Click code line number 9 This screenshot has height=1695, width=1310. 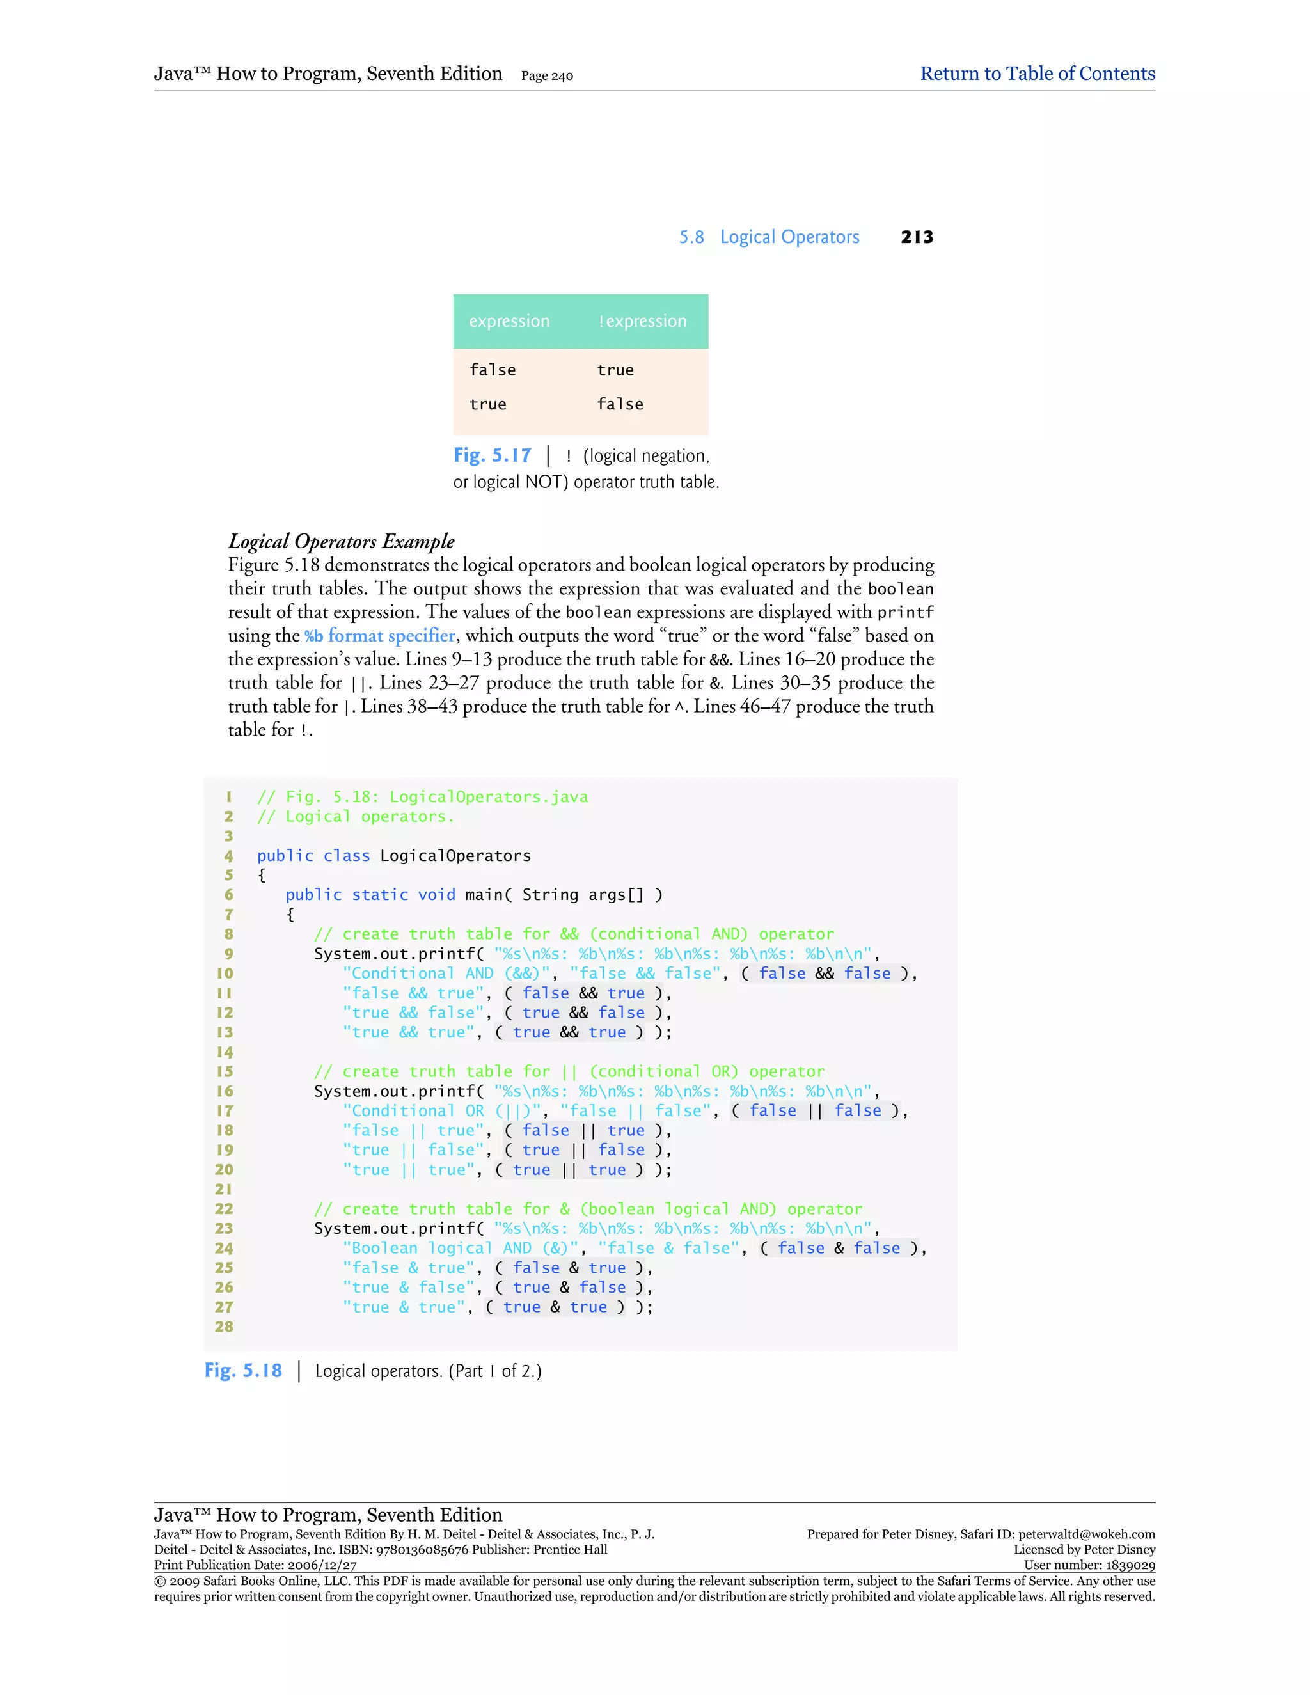229,954
